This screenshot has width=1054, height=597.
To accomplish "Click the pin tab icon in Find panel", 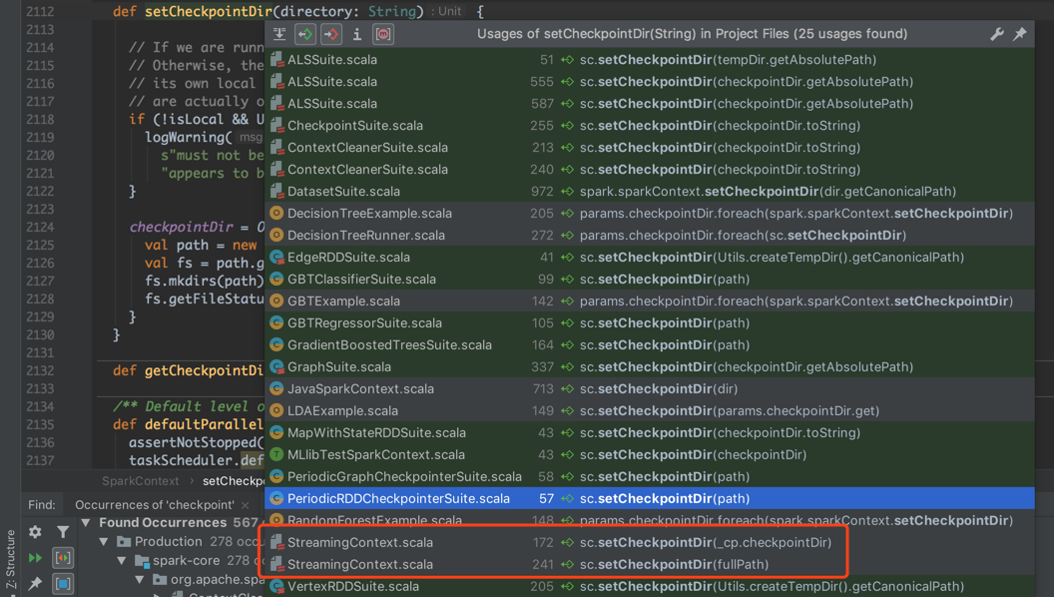I will (x=36, y=583).
